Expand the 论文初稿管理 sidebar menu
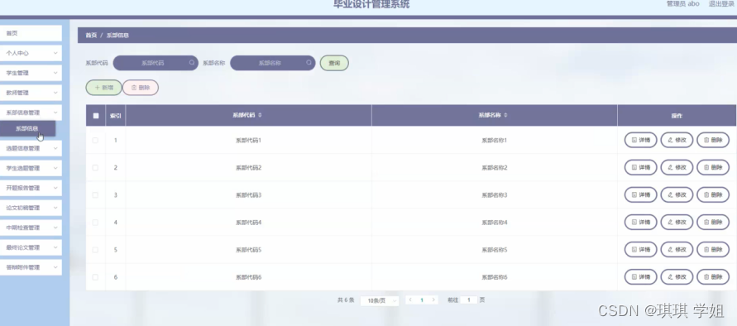Image resolution: width=737 pixels, height=326 pixels. point(31,208)
